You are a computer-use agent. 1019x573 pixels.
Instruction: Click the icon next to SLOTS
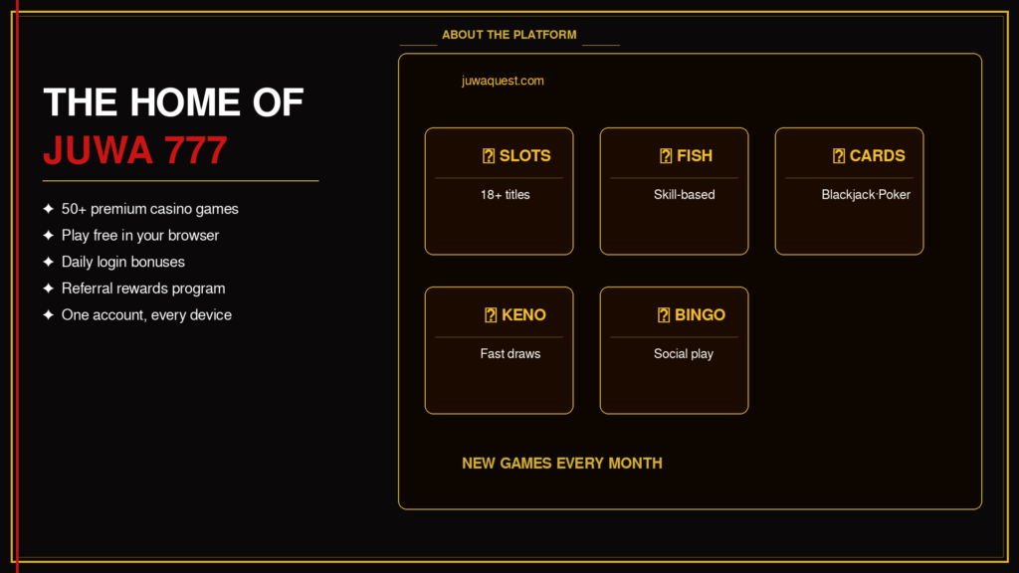[x=489, y=156]
